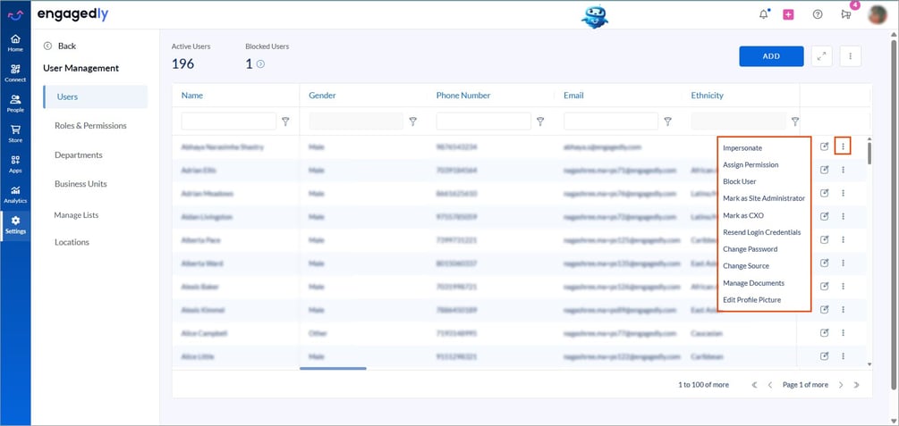899x426 pixels.
Task: Open Business Units settings
Action: 81,184
